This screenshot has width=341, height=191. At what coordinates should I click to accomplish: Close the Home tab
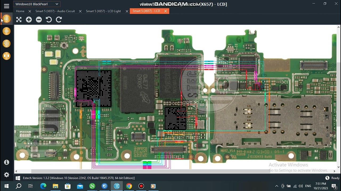coord(30,11)
